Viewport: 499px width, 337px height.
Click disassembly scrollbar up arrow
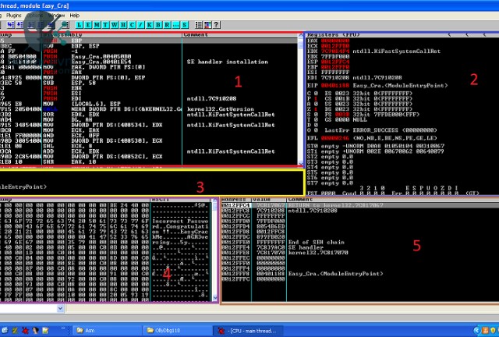pyautogui.click(x=301, y=36)
